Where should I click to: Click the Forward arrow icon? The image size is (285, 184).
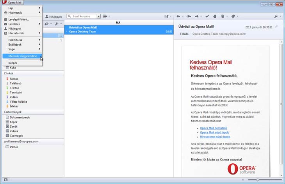pos(197,16)
